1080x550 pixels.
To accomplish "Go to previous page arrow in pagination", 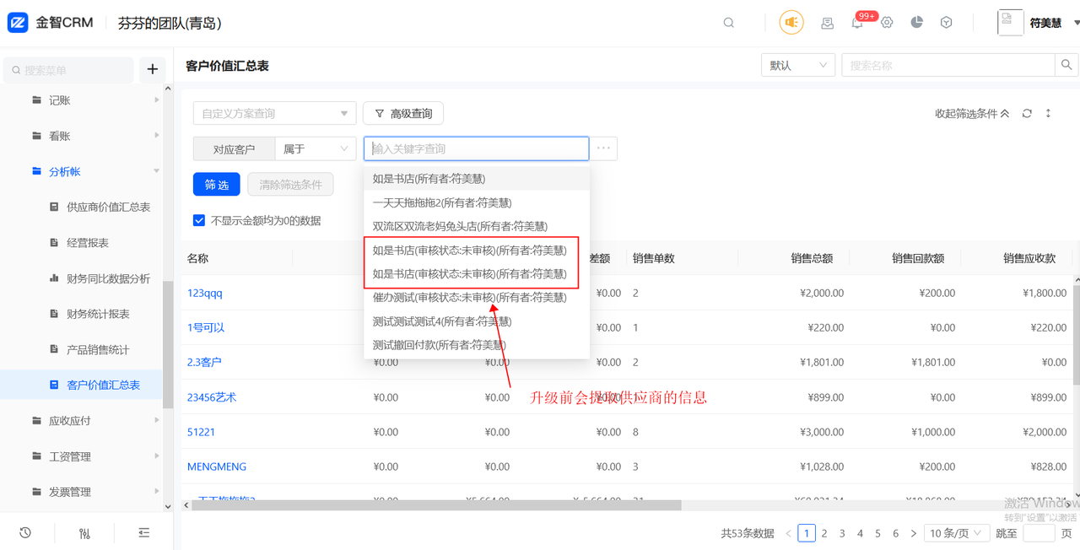I will click(x=789, y=533).
